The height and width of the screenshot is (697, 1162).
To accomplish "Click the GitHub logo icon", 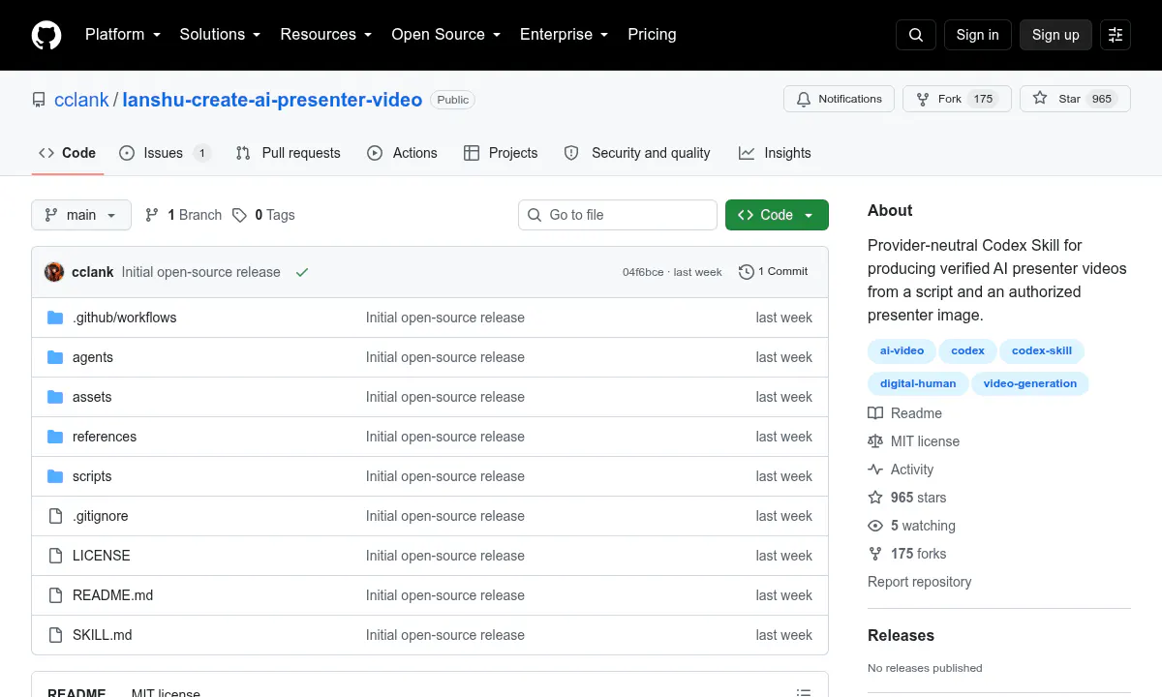I will point(46,35).
